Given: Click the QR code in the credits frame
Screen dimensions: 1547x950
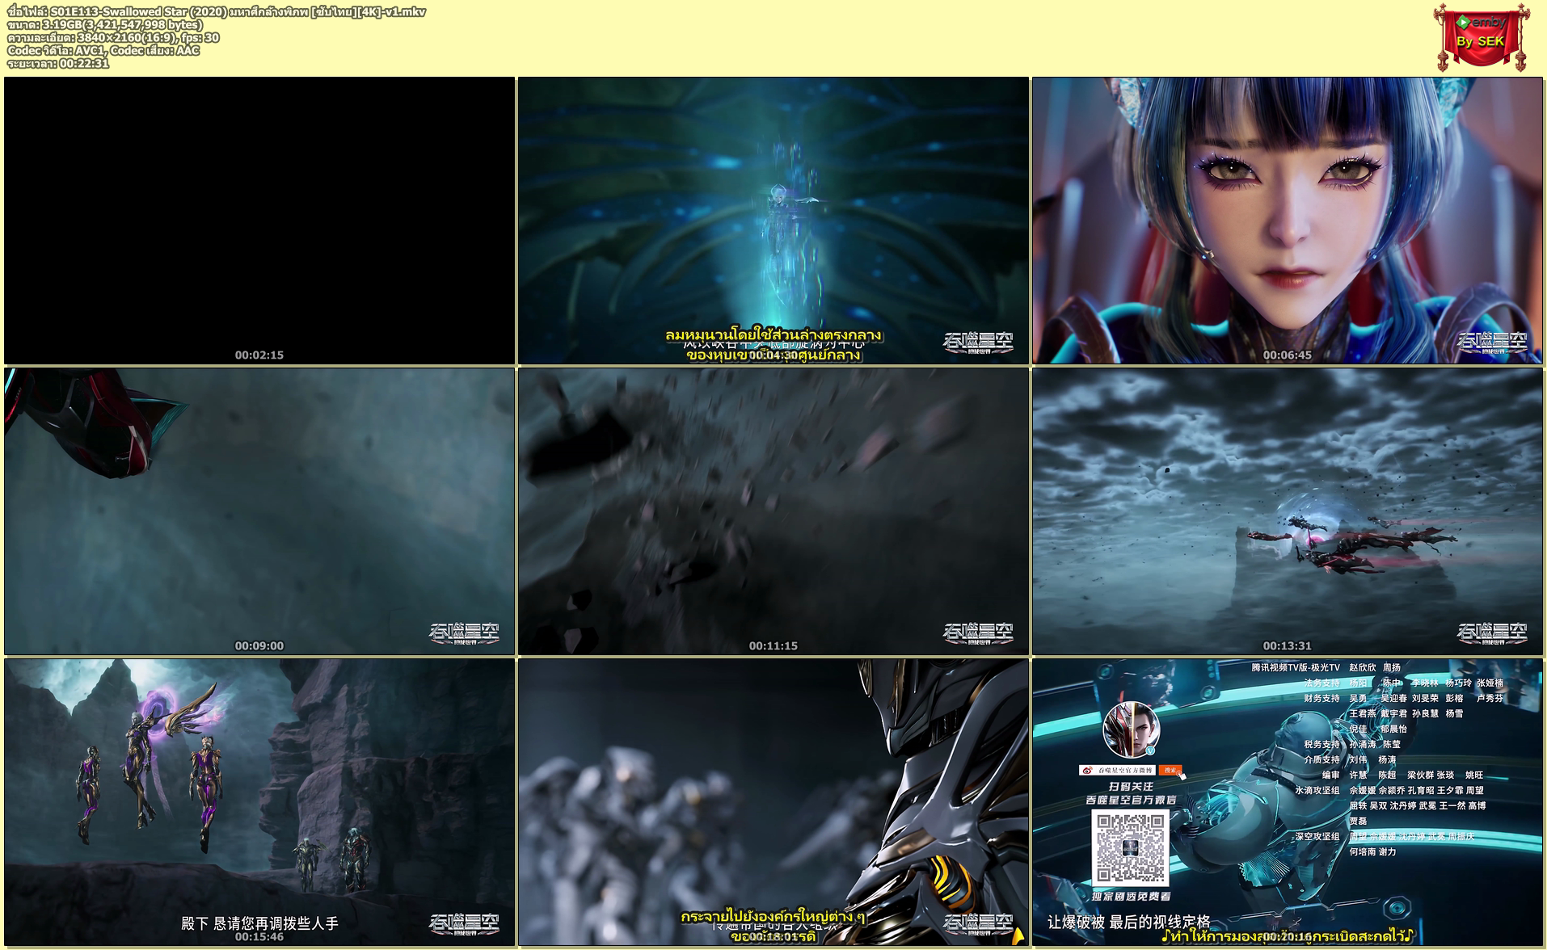Looking at the screenshot, I should [x=1130, y=848].
